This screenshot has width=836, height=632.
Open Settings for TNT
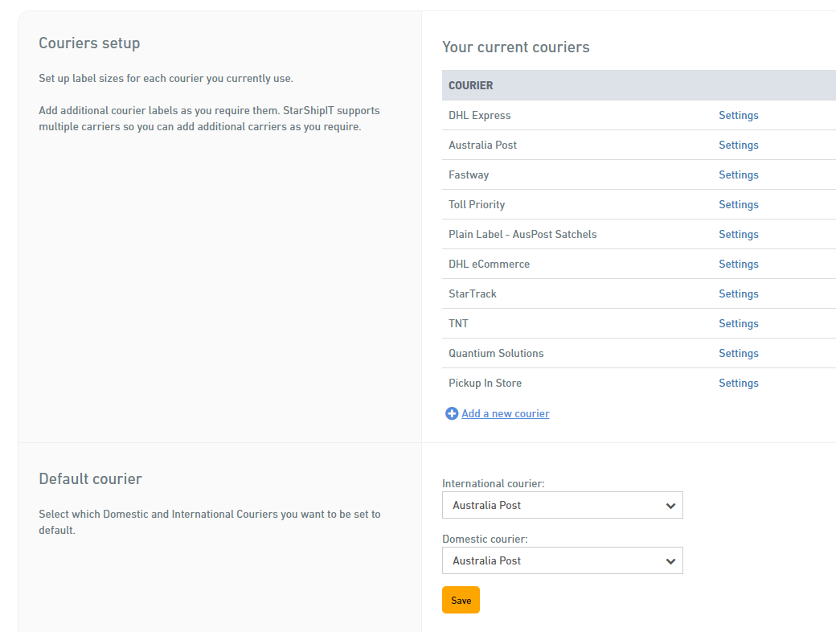pyautogui.click(x=738, y=323)
